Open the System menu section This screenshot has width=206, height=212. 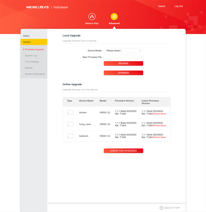pyautogui.click(x=34, y=42)
